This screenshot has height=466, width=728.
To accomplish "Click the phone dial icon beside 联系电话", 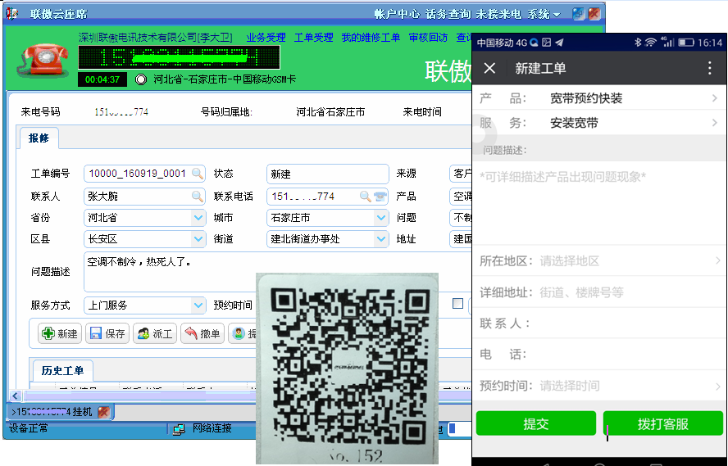I will [380, 197].
